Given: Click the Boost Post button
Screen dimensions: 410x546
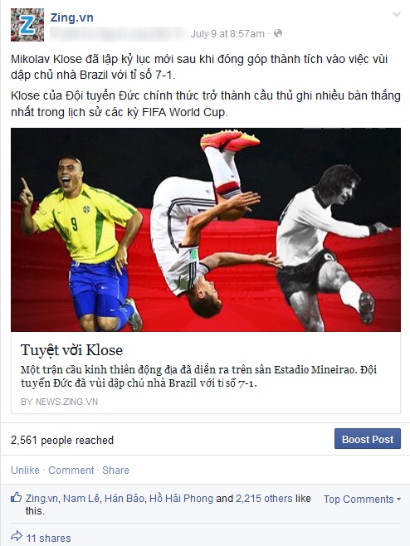Looking at the screenshot, I should pos(368,439).
